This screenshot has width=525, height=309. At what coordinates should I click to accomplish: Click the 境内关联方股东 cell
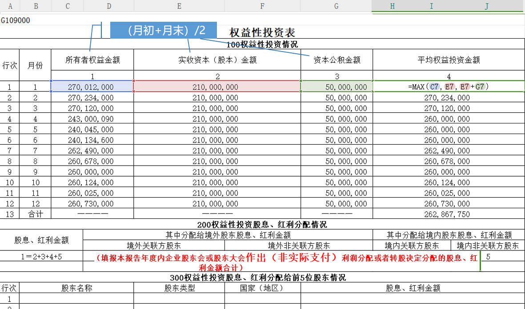(412, 246)
